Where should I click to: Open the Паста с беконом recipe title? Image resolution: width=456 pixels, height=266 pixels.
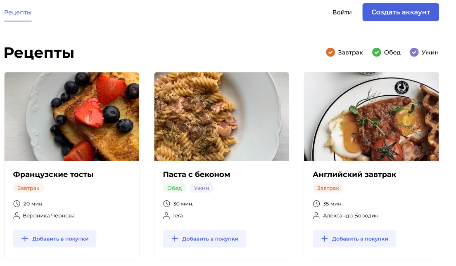click(x=197, y=174)
